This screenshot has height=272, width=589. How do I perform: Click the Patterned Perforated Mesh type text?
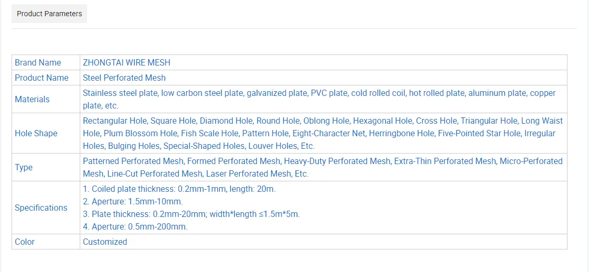(133, 161)
